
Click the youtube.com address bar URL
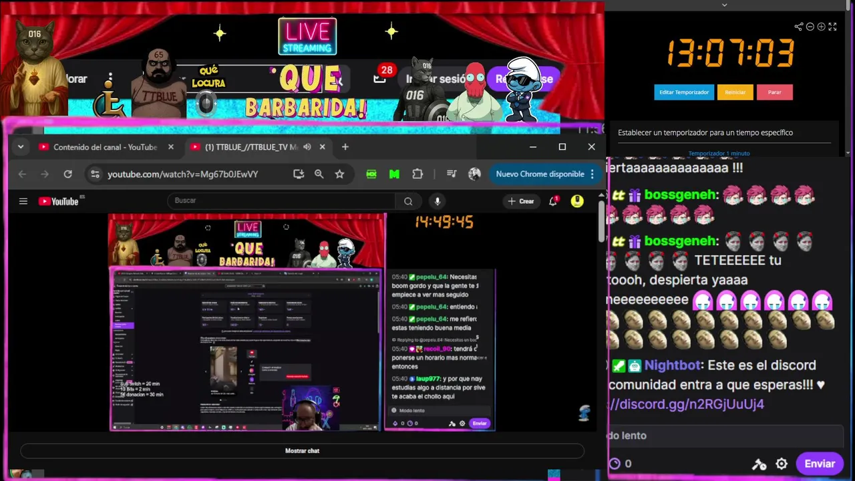(x=183, y=174)
